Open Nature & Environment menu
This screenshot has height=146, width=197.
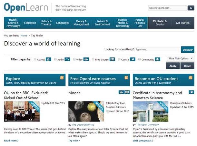click(x=102, y=23)
